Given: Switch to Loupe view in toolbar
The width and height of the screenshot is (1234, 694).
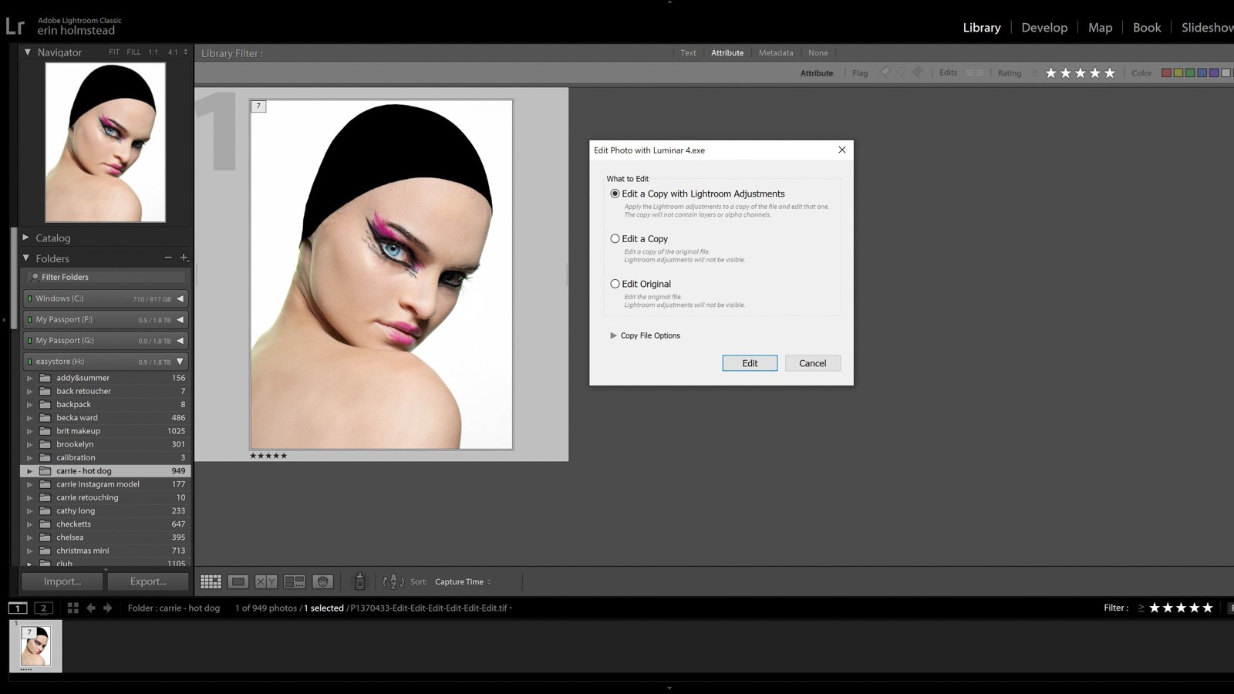Looking at the screenshot, I should [x=238, y=581].
